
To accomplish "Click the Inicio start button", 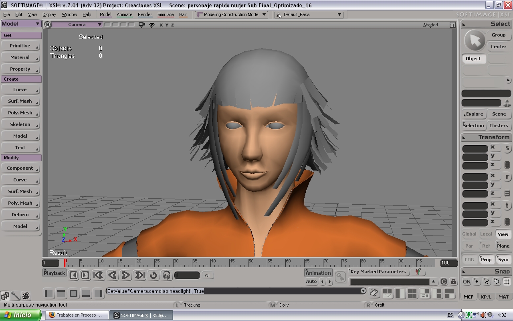I will click(x=20, y=315).
